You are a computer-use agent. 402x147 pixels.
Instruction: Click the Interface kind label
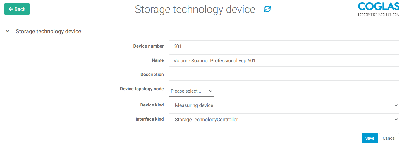click(x=150, y=119)
